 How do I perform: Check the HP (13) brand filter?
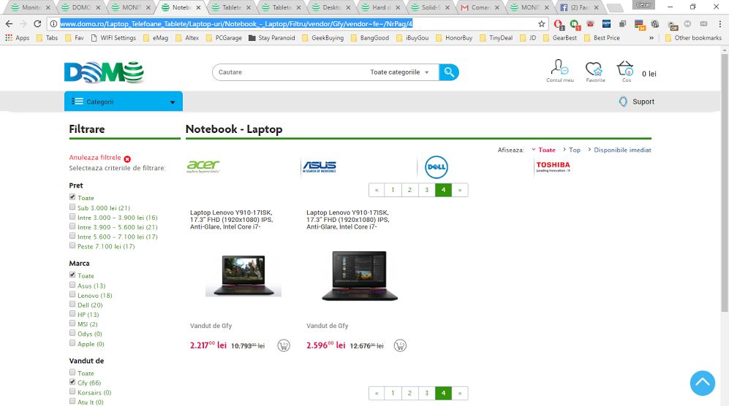[72, 313]
